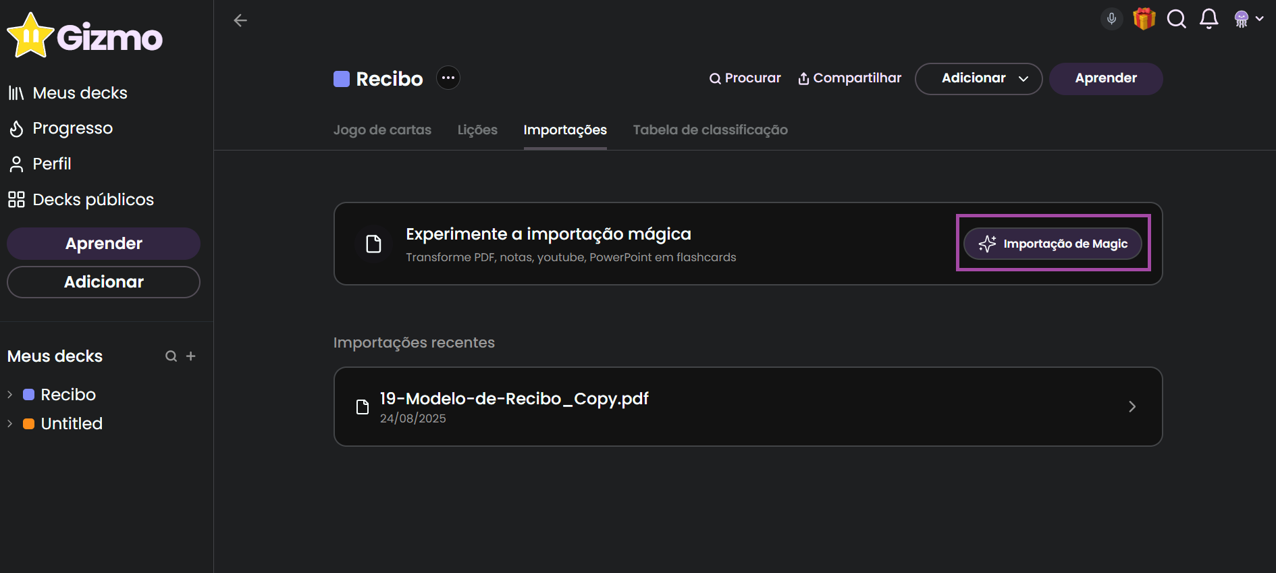Click the Meus decks section heading
1276x573 pixels.
pyautogui.click(x=55, y=356)
